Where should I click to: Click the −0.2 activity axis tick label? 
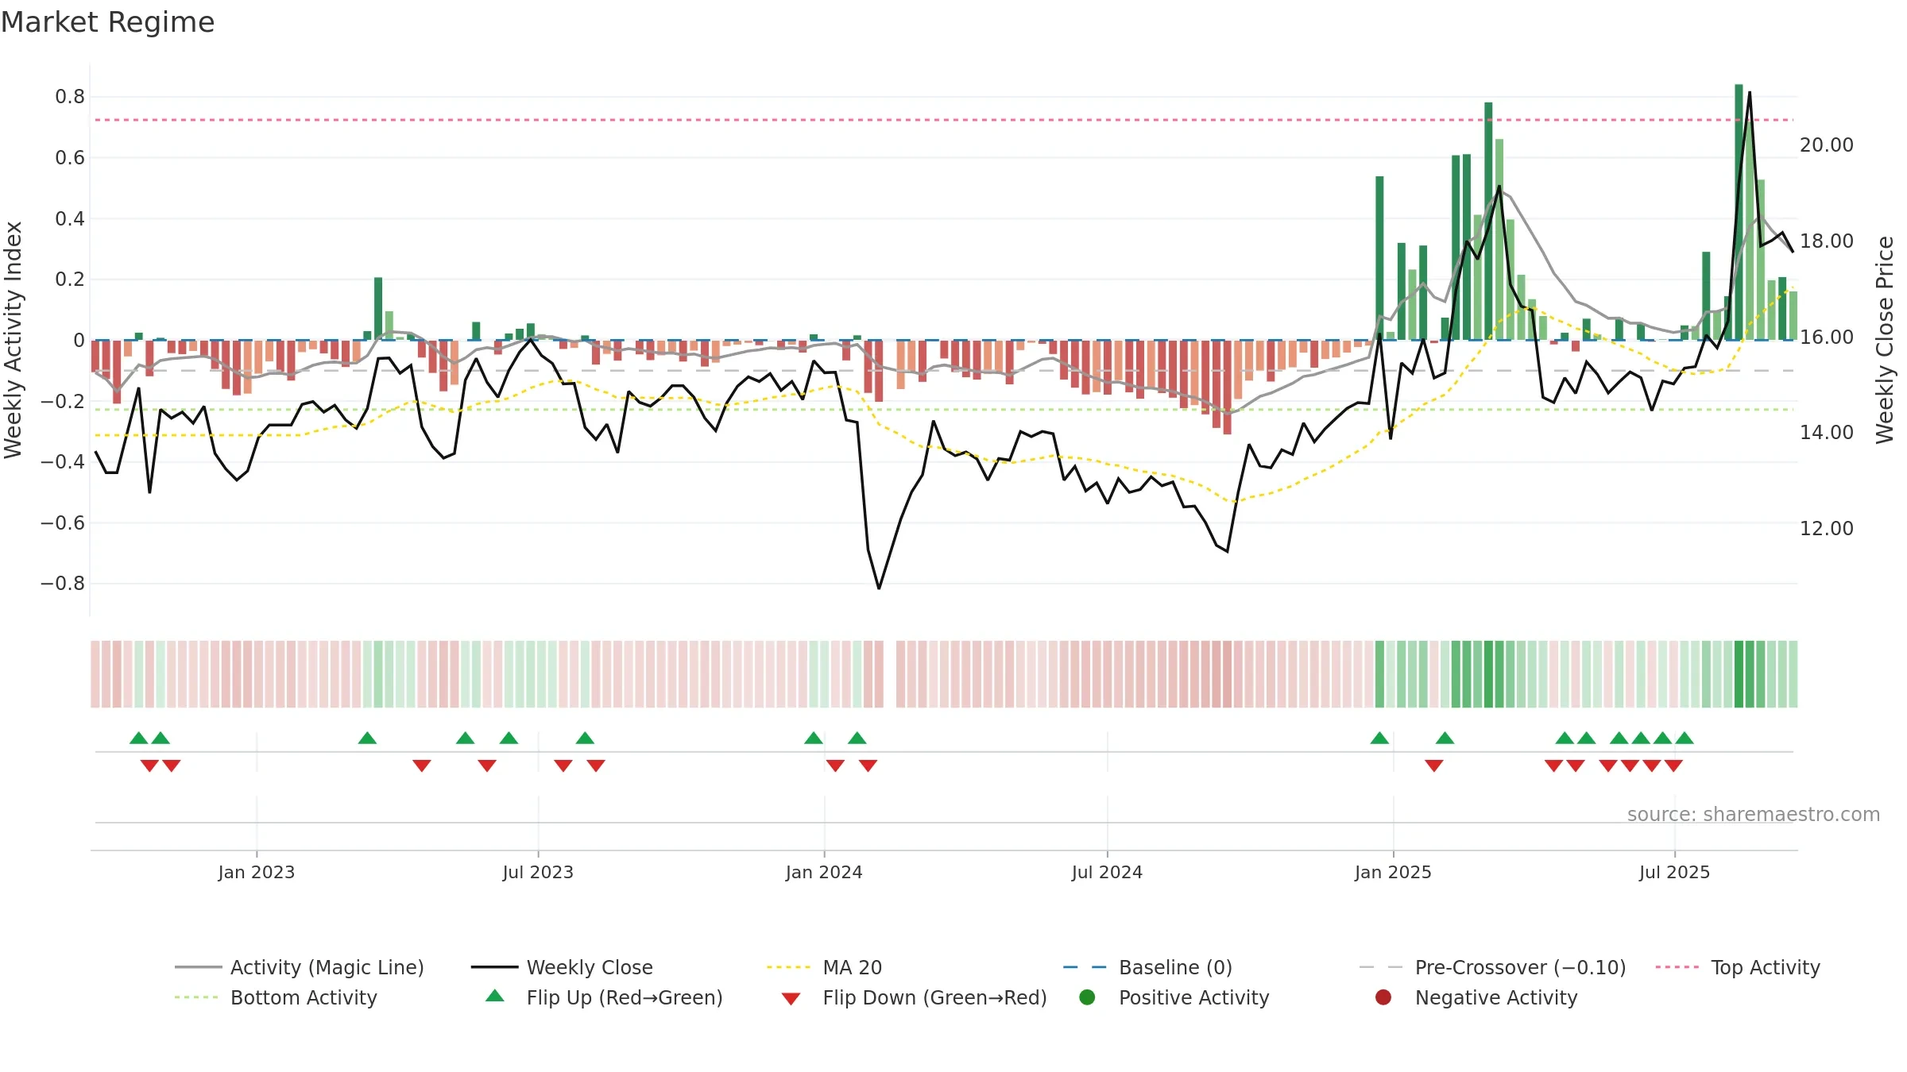(x=62, y=401)
